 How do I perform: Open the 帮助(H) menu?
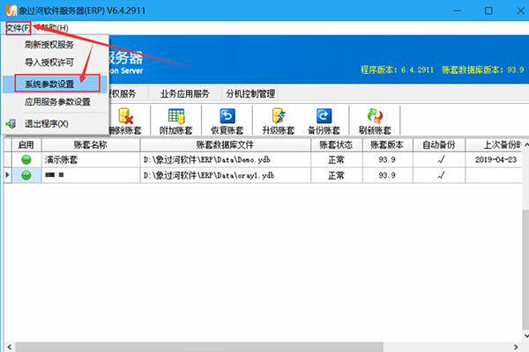(x=54, y=28)
